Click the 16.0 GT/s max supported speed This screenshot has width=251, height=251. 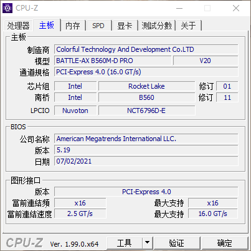pos(213,214)
